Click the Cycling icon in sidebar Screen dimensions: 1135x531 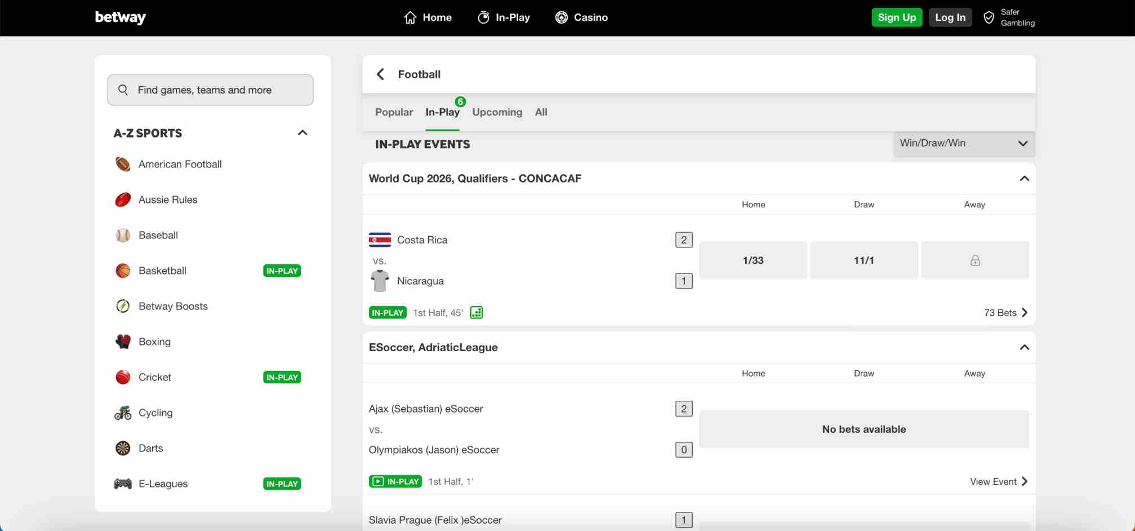coord(123,413)
